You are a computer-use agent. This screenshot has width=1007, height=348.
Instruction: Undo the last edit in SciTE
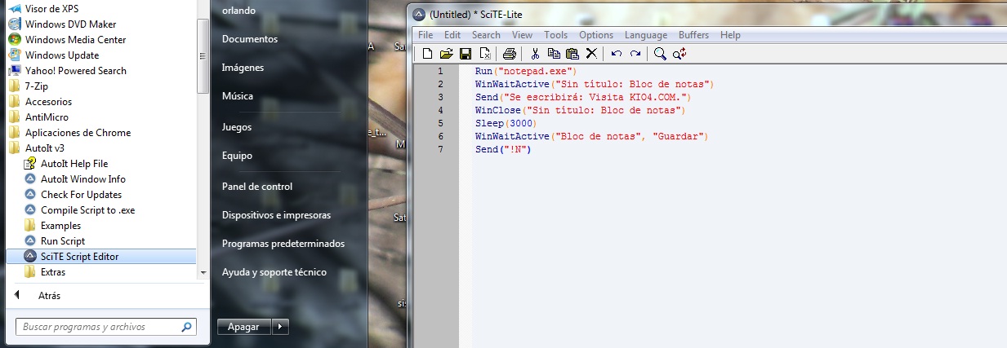coord(616,54)
